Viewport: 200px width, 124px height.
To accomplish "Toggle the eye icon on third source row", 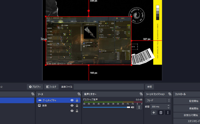I will (x=72, y=111).
